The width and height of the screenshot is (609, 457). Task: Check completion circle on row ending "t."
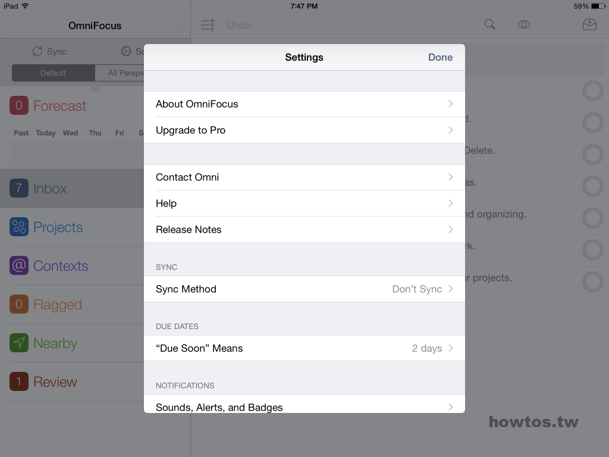tap(593, 123)
